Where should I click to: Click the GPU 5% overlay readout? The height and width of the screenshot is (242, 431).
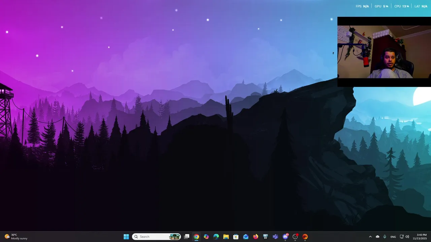[382, 6]
